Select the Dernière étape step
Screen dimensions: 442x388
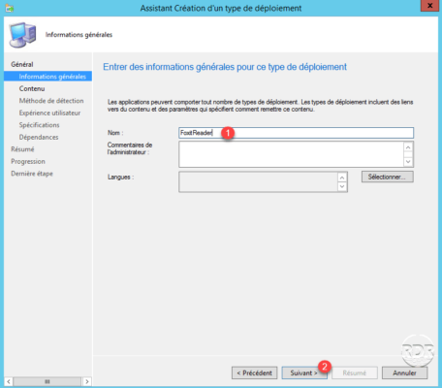click(x=32, y=174)
